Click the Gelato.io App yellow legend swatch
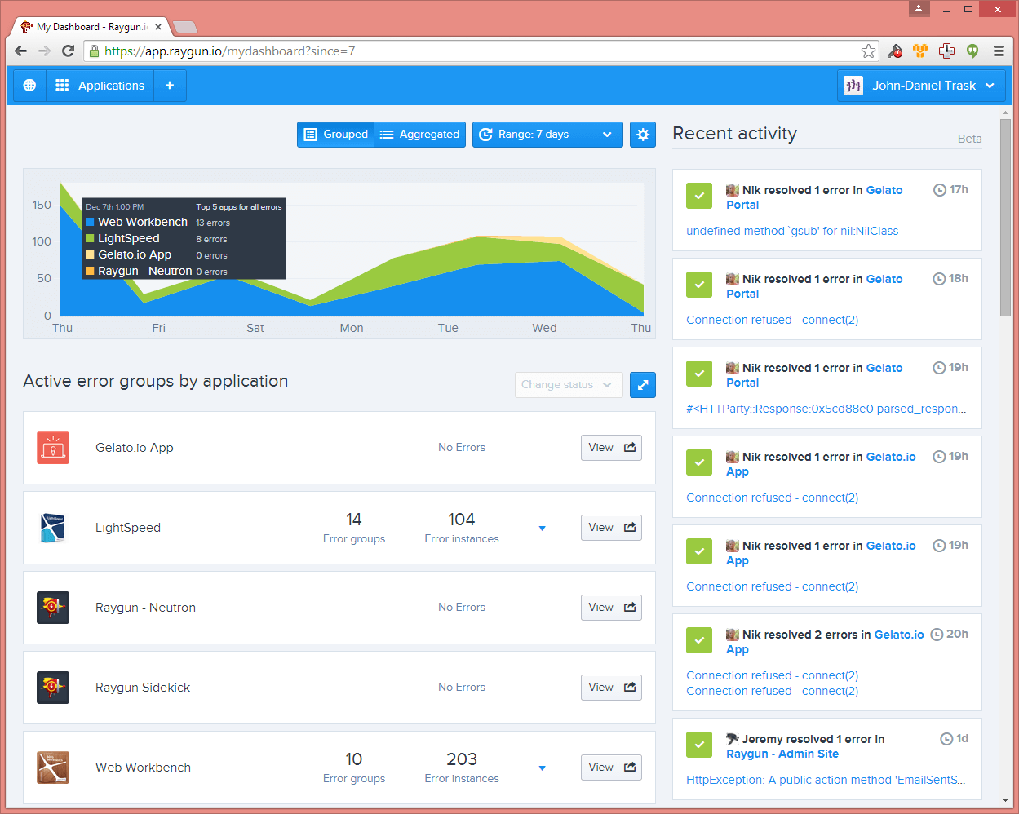The width and height of the screenshot is (1019, 814). pos(91,254)
